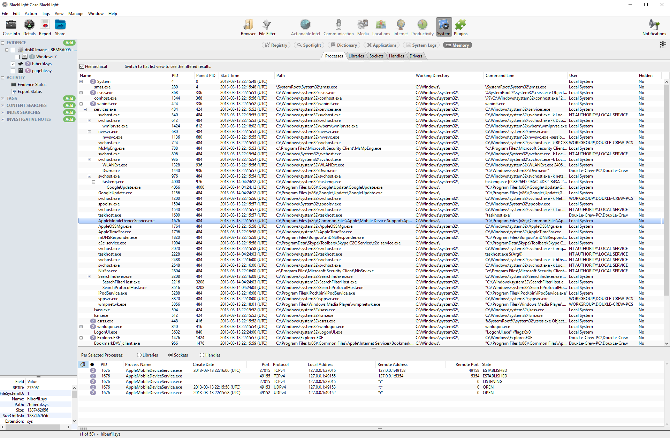The height and width of the screenshot is (438, 670).
Task: Select the Sockets radio button
Action: click(170, 355)
